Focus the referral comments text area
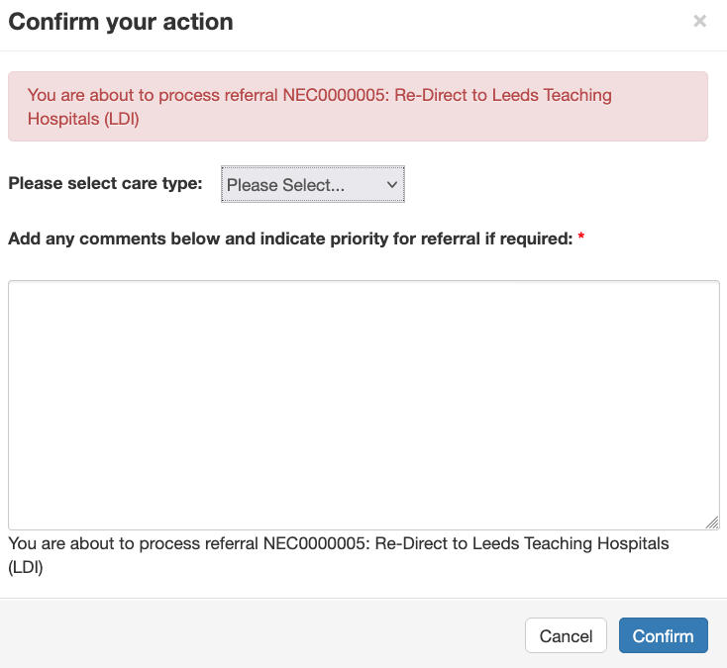Image resolution: width=727 pixels, height=668 pixels. tap(363, 404)
